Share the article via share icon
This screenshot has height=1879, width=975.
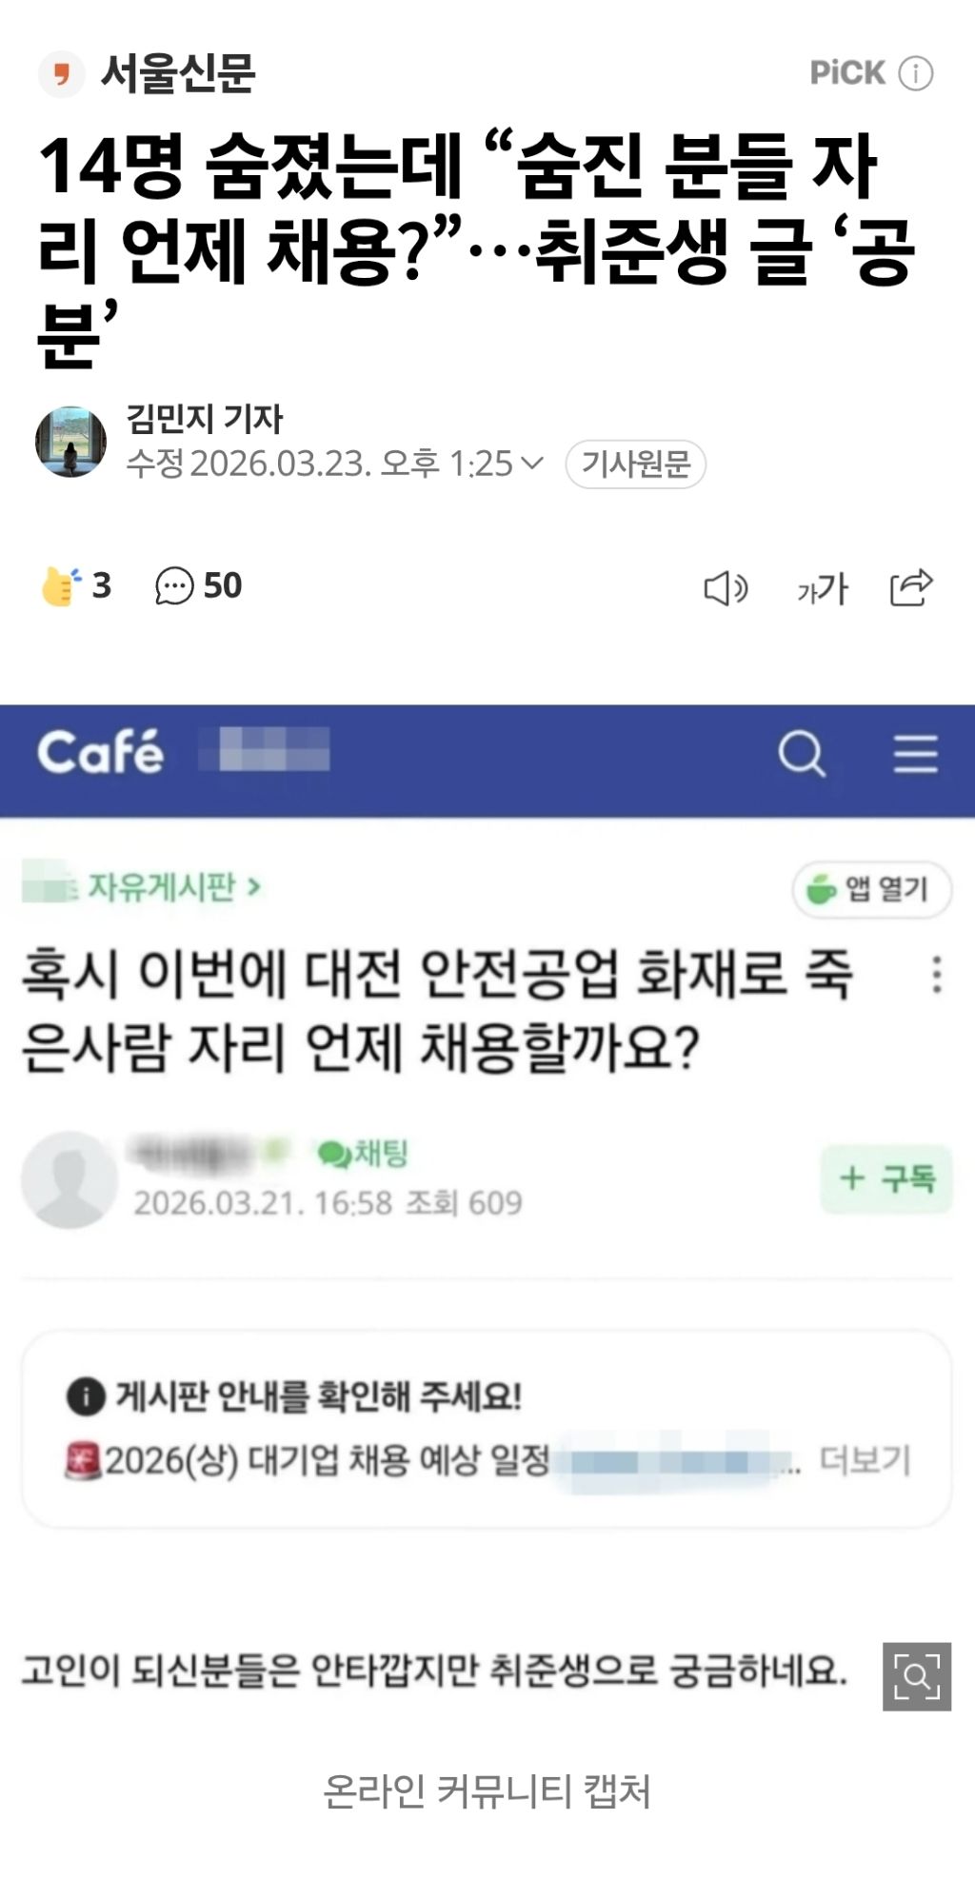pos(910,587)
